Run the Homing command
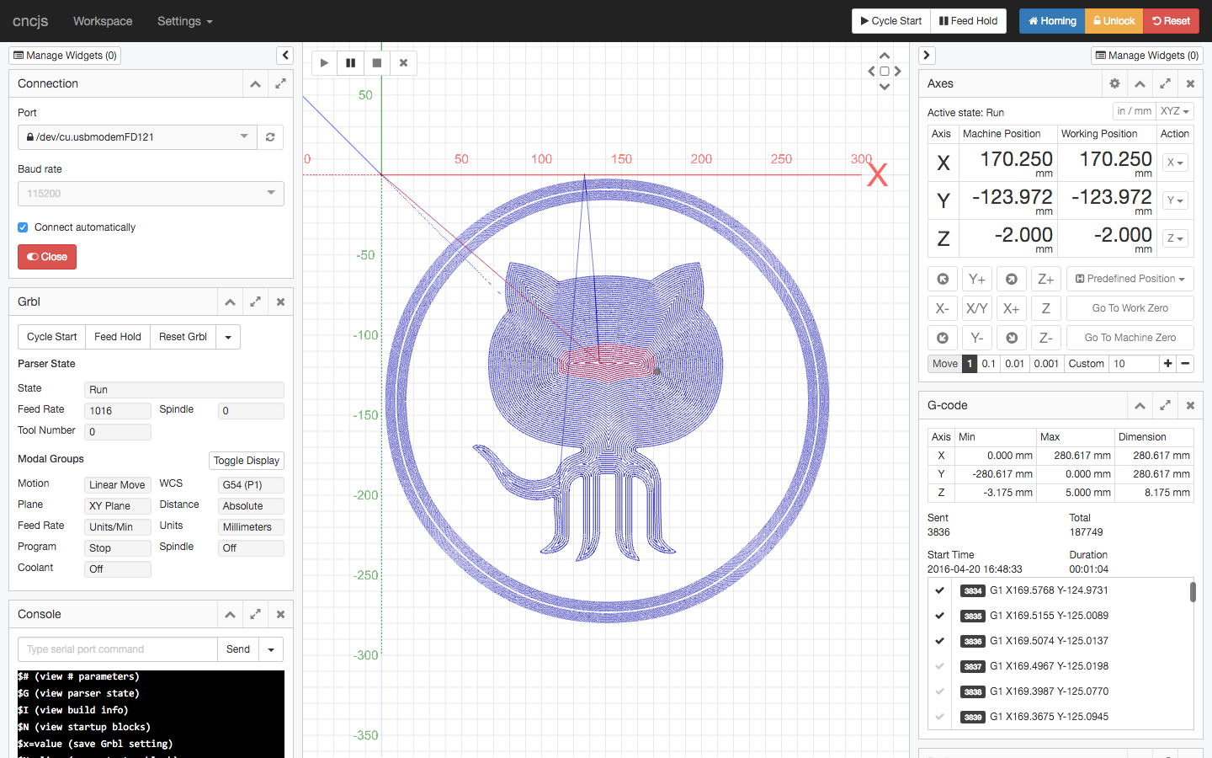 pos(1052,21)
